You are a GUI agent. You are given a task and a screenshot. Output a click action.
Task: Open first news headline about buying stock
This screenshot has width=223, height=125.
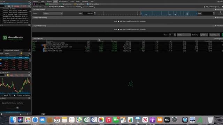[x=15, y=10]
